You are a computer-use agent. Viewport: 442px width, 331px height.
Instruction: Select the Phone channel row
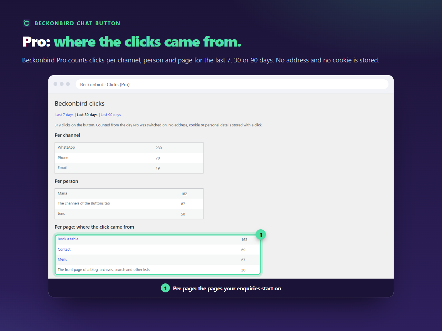point(129,158)
